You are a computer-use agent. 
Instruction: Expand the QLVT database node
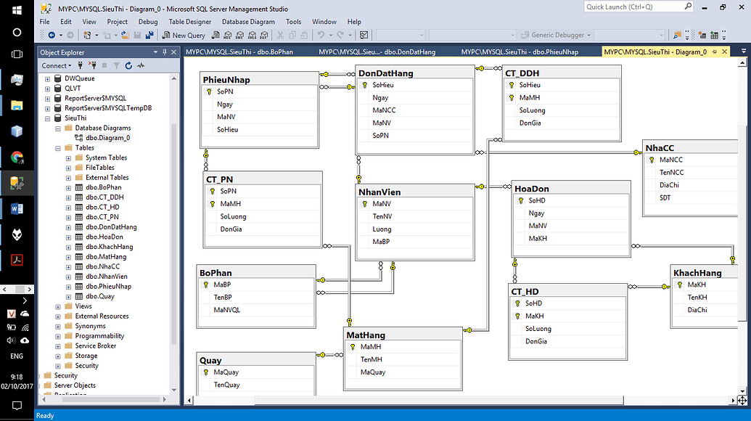(48, 89)
